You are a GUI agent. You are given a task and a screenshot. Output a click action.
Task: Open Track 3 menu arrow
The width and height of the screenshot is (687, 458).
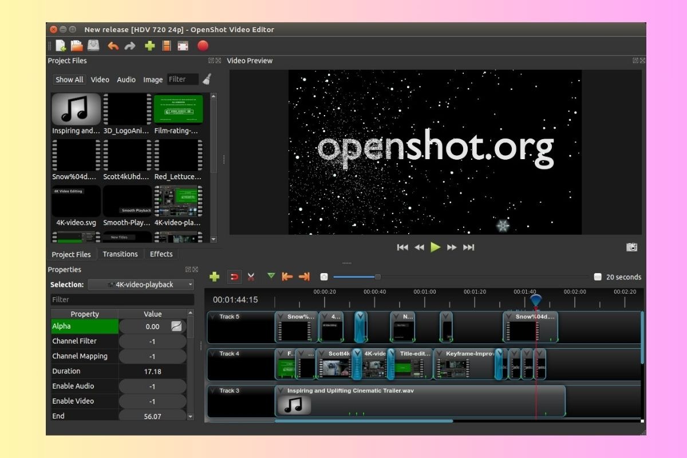click(x=212, y=390)
